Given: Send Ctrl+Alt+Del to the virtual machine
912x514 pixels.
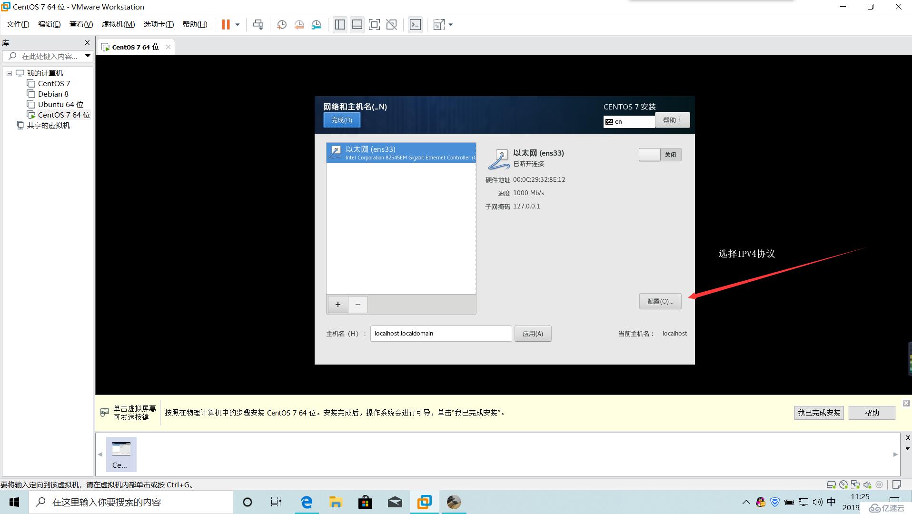Looking at the screenshot, I should (258, 25).
